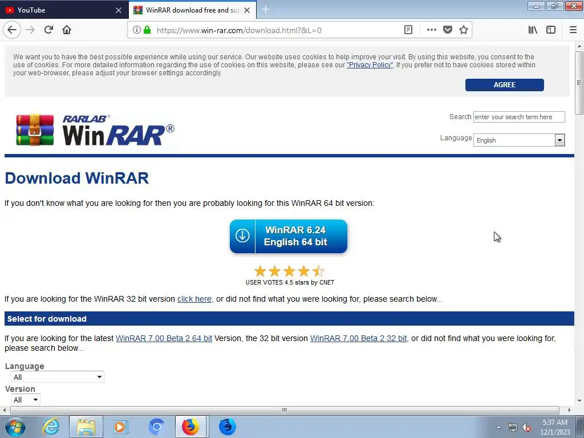Select the Firefox taskbar button
Viewport: 584px width, 438px height.
pos(190,427)
